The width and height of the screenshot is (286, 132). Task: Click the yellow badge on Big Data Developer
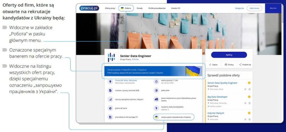249,97
